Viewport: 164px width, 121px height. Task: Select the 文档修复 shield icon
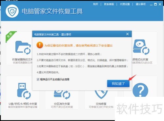coord(101,95)
